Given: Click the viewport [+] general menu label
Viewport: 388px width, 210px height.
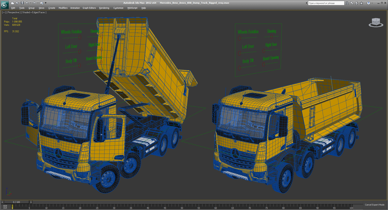Looking at the screenshot, I should [x=4, y=12].
